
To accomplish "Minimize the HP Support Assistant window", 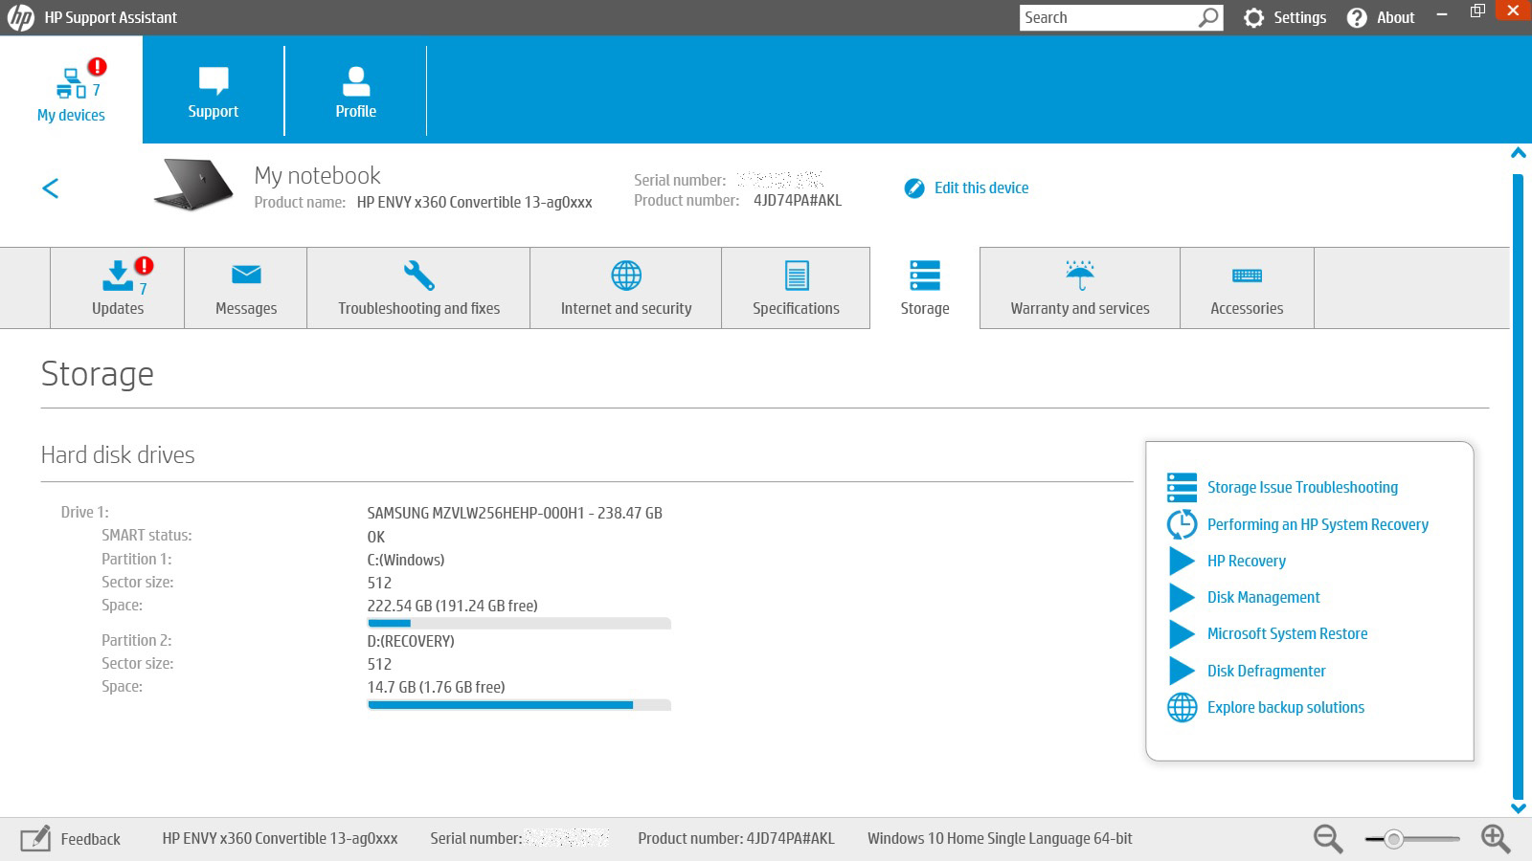I will pos(1442,13).
